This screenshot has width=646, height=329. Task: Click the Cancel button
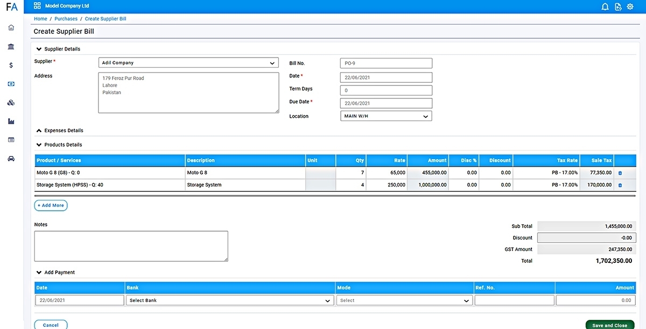tap(51, 325)
